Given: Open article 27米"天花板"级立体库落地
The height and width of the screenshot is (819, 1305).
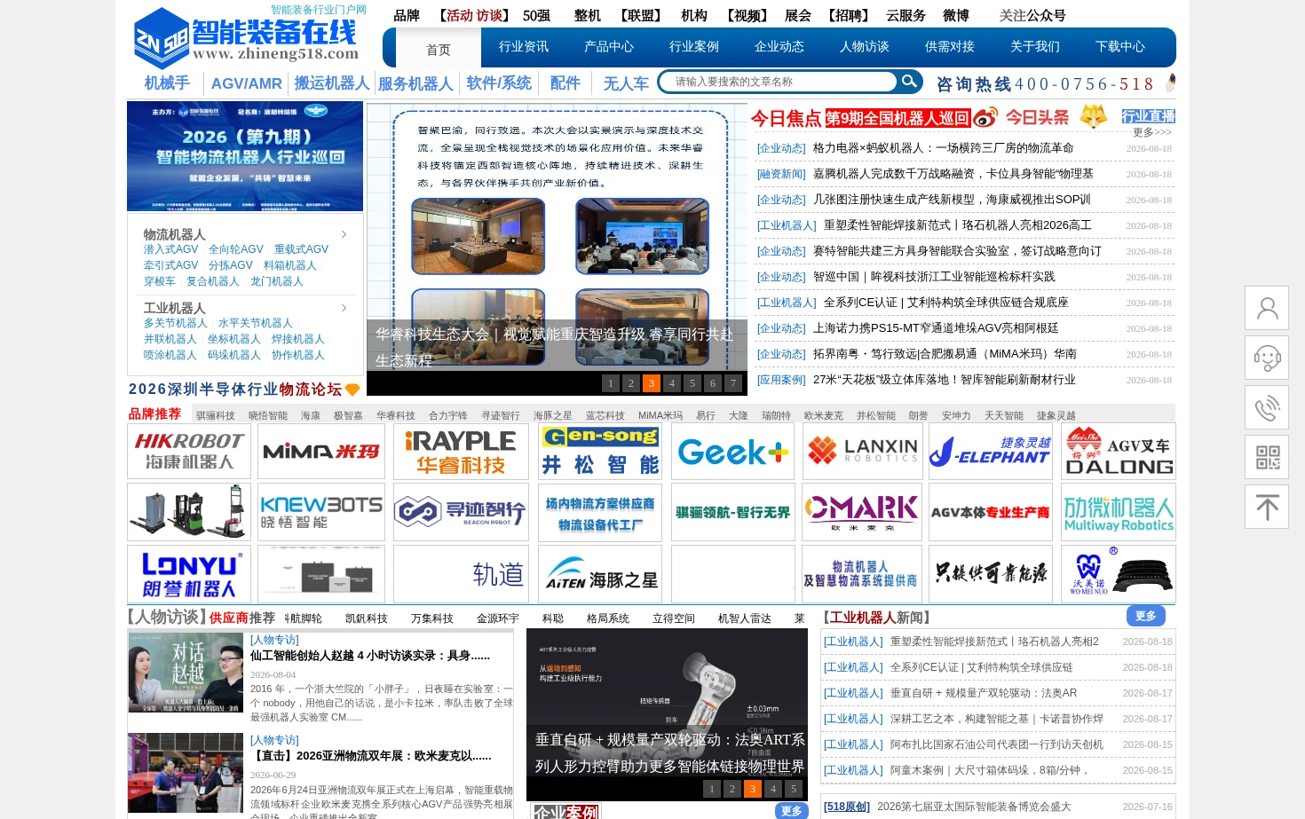Looking at the screenshot, I should click(x=944, y=380).
